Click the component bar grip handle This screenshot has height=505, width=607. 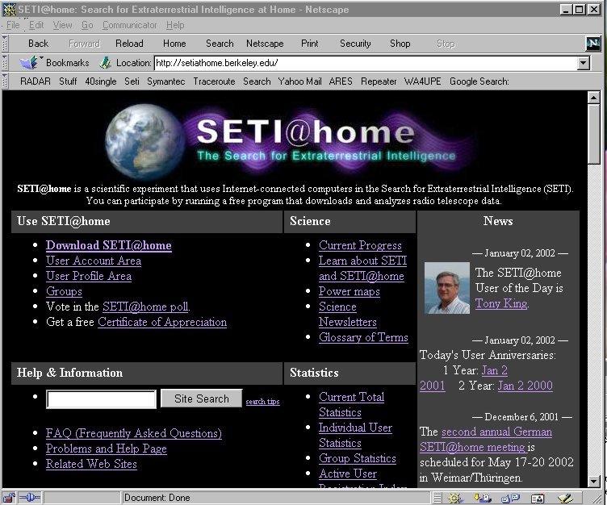(437, 498)
